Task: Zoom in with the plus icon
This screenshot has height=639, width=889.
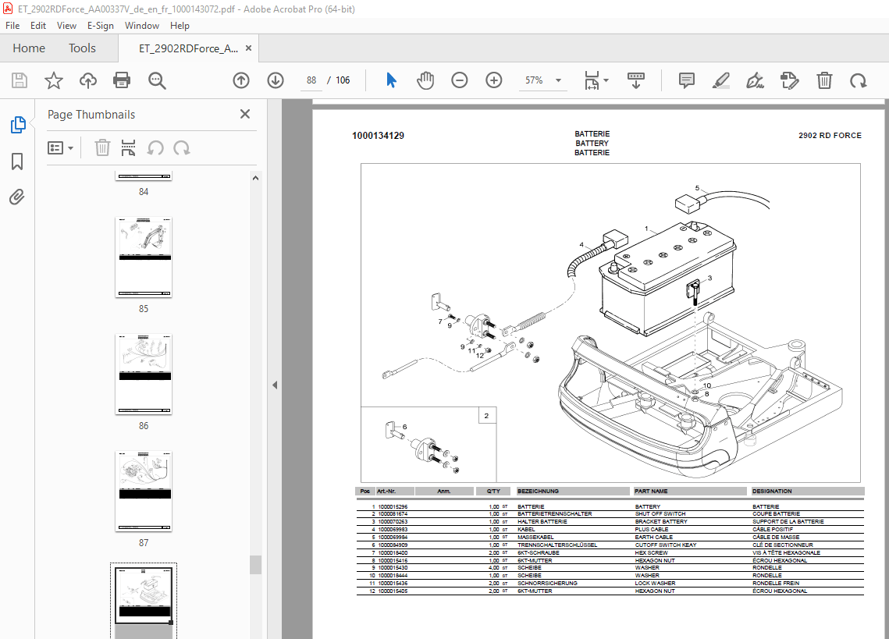Action: point(493,80)
